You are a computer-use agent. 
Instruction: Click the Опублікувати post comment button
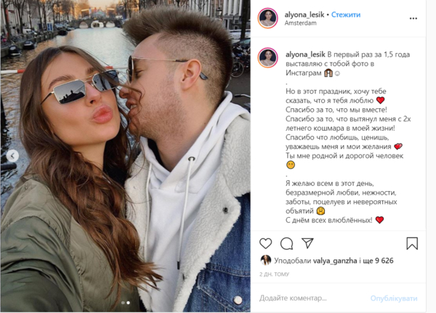coord(394,298)
